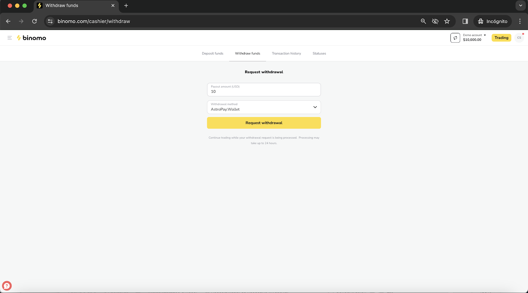
Task: Click the account refresh balance icon
Action: pyautogui.click(x=455, y=38)
